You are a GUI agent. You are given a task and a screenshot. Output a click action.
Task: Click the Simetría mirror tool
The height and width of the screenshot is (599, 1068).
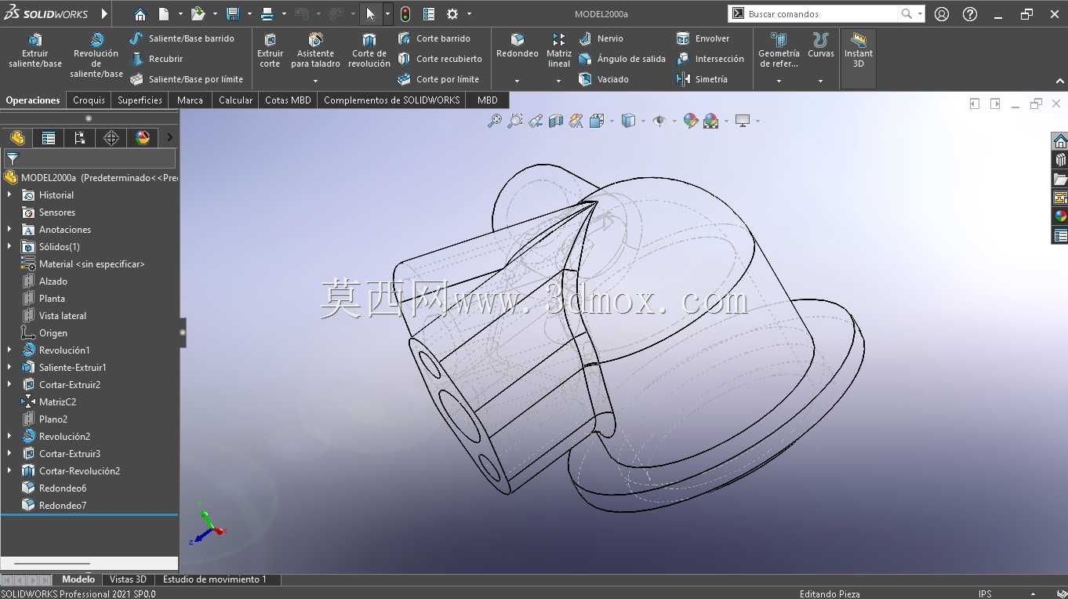702,79
